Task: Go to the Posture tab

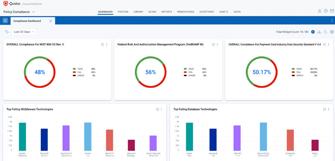Action: 123,12
